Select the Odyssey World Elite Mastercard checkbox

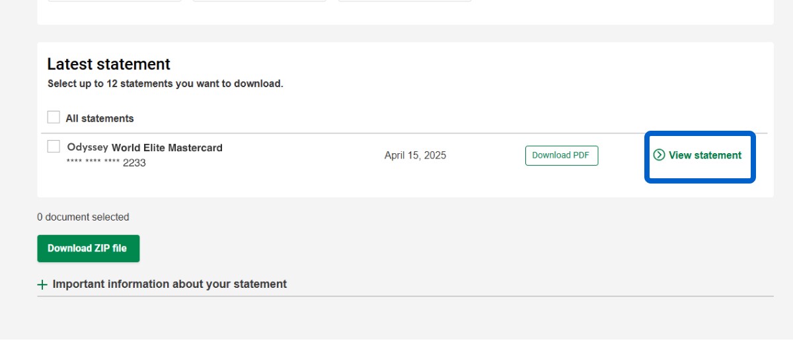click(x=54, y=147)
